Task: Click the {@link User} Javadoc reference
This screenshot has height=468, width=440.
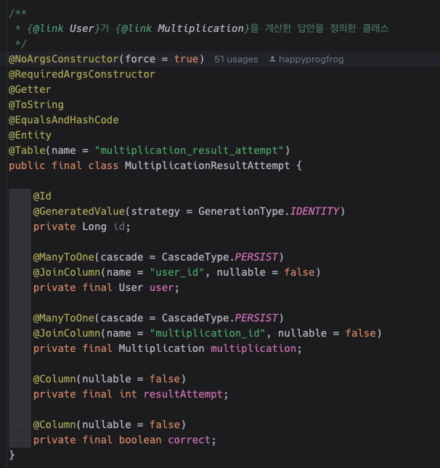Action: click(63, 28)
